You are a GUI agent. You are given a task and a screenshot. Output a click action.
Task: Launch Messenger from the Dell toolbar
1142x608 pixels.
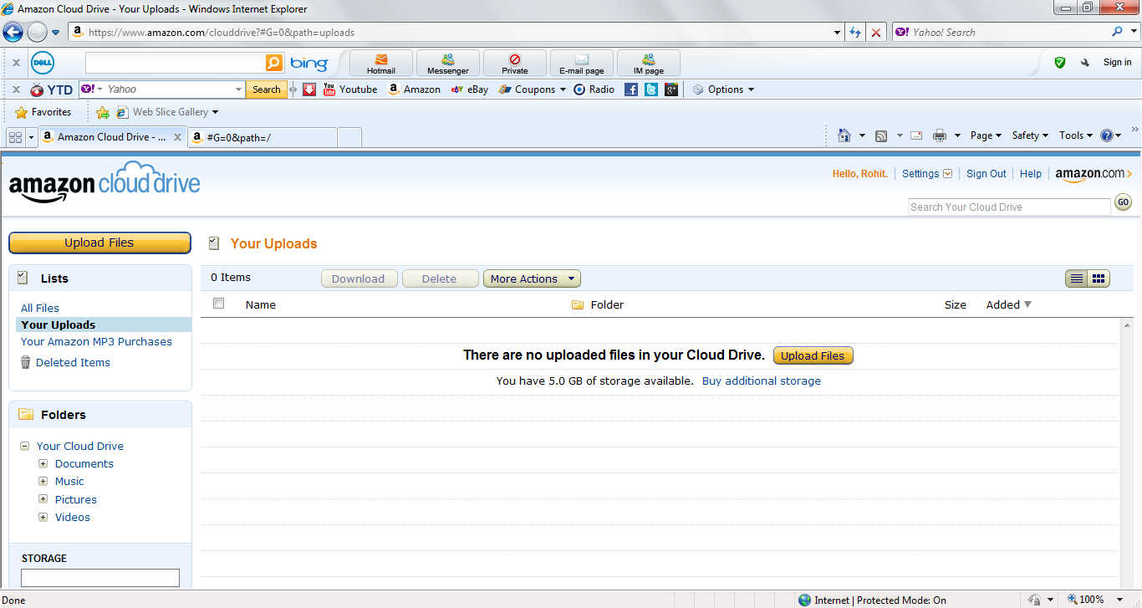[x=448, y=64]
